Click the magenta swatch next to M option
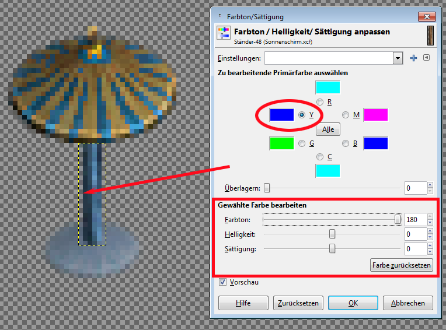Viewport: 446px width, 330px height. click(x=376, y=115)
